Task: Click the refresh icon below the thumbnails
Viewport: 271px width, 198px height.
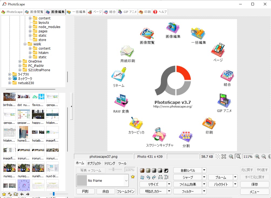Action: (10, 194)
